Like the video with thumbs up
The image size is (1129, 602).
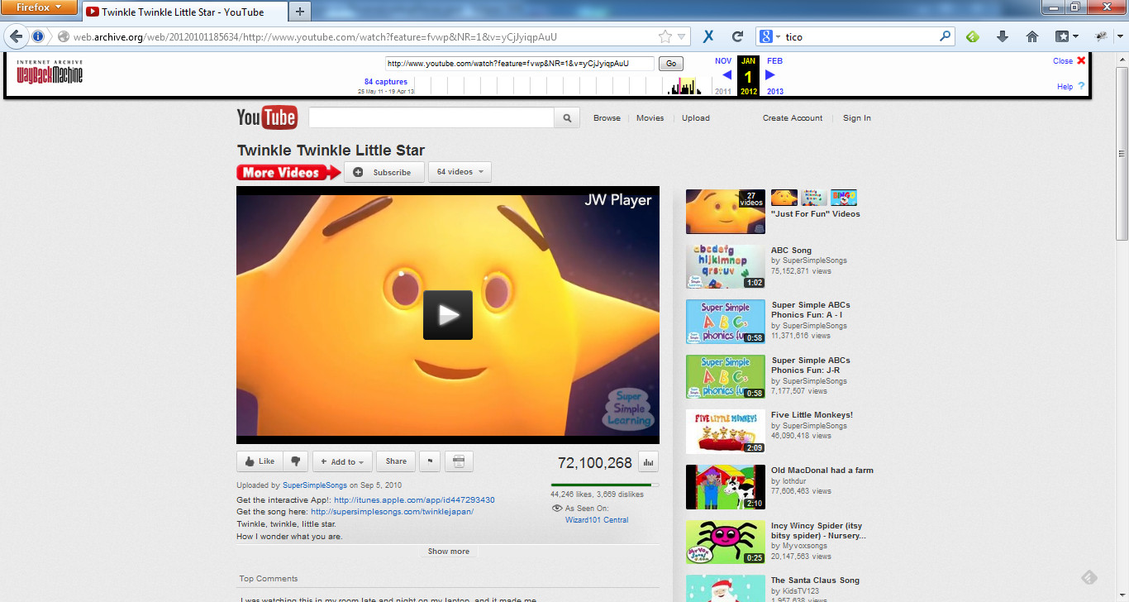[260, 461]
